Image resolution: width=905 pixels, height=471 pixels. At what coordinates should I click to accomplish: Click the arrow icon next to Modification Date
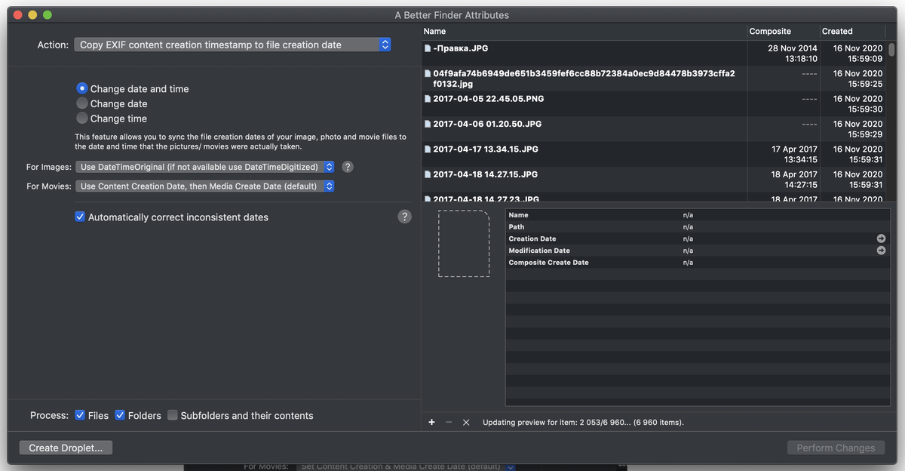881,251
